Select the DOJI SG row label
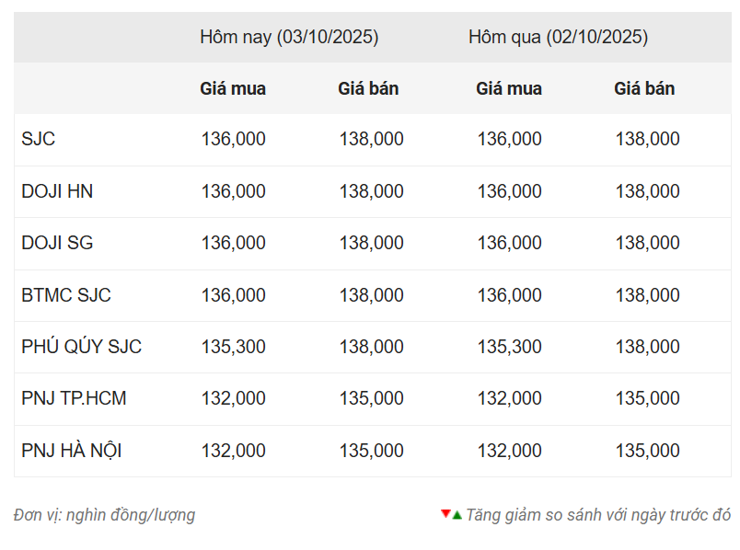Image resolution: width=740 pixels, height=550 pixels. click(57, 243)
